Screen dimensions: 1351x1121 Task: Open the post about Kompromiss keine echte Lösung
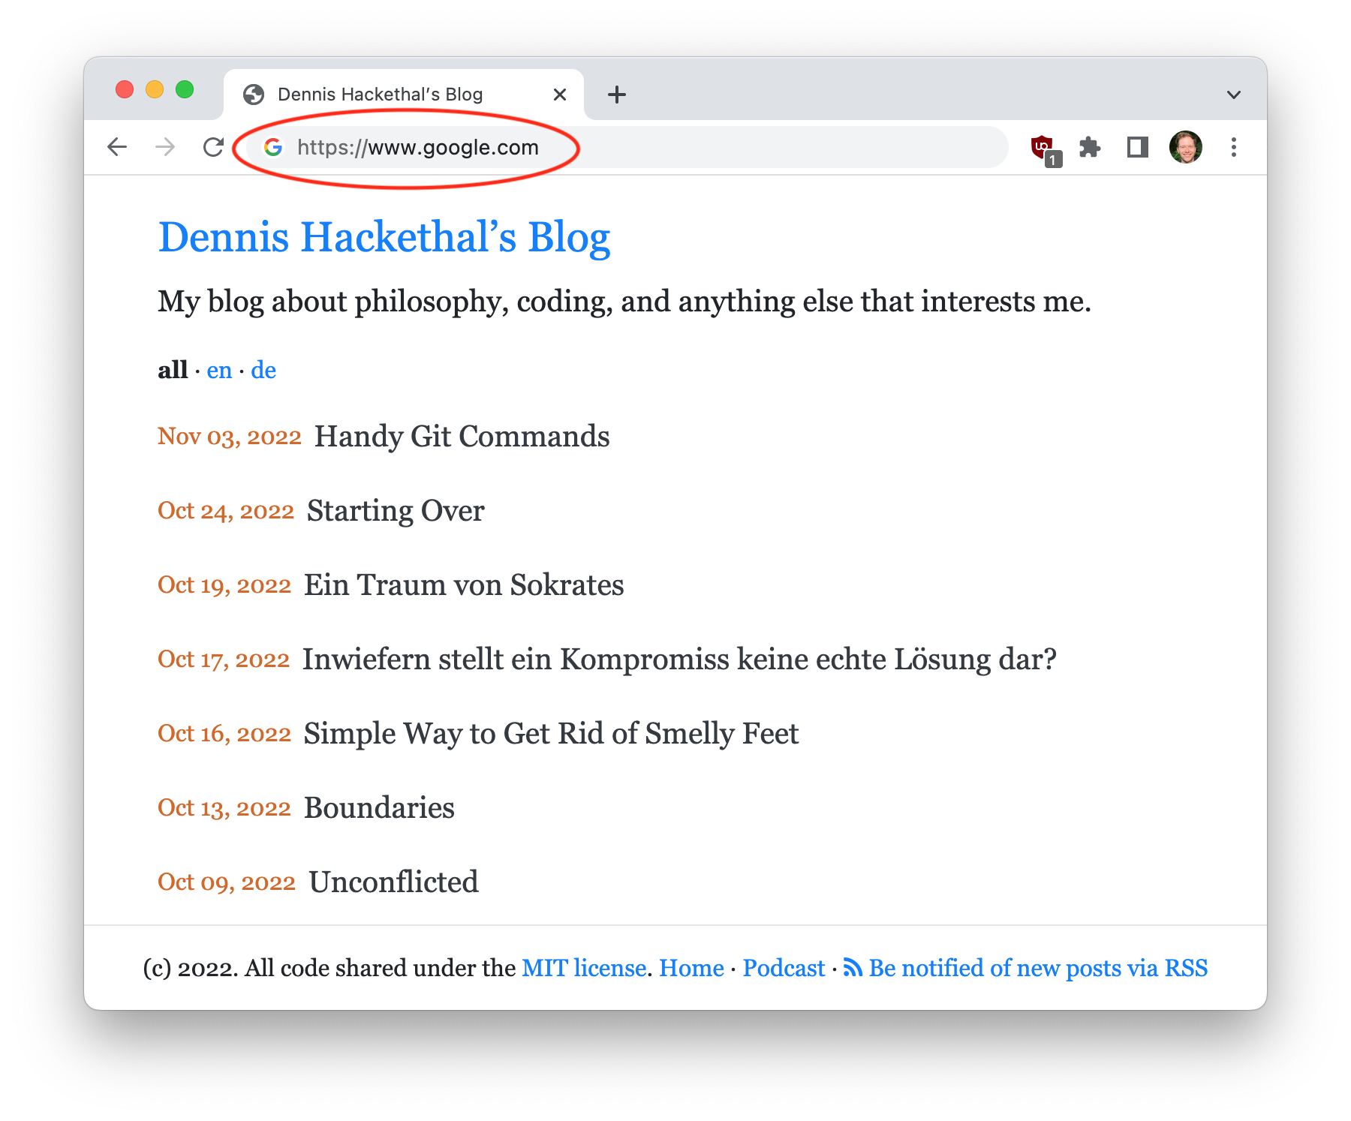(x=679, y=659)
